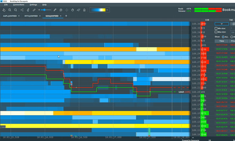Click the line chart indicators icon
Viewport: 235px width, 141px height.
click(79, 10)
